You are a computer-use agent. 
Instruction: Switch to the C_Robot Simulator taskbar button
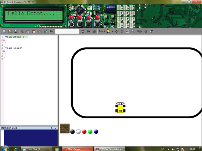(109, 149)
